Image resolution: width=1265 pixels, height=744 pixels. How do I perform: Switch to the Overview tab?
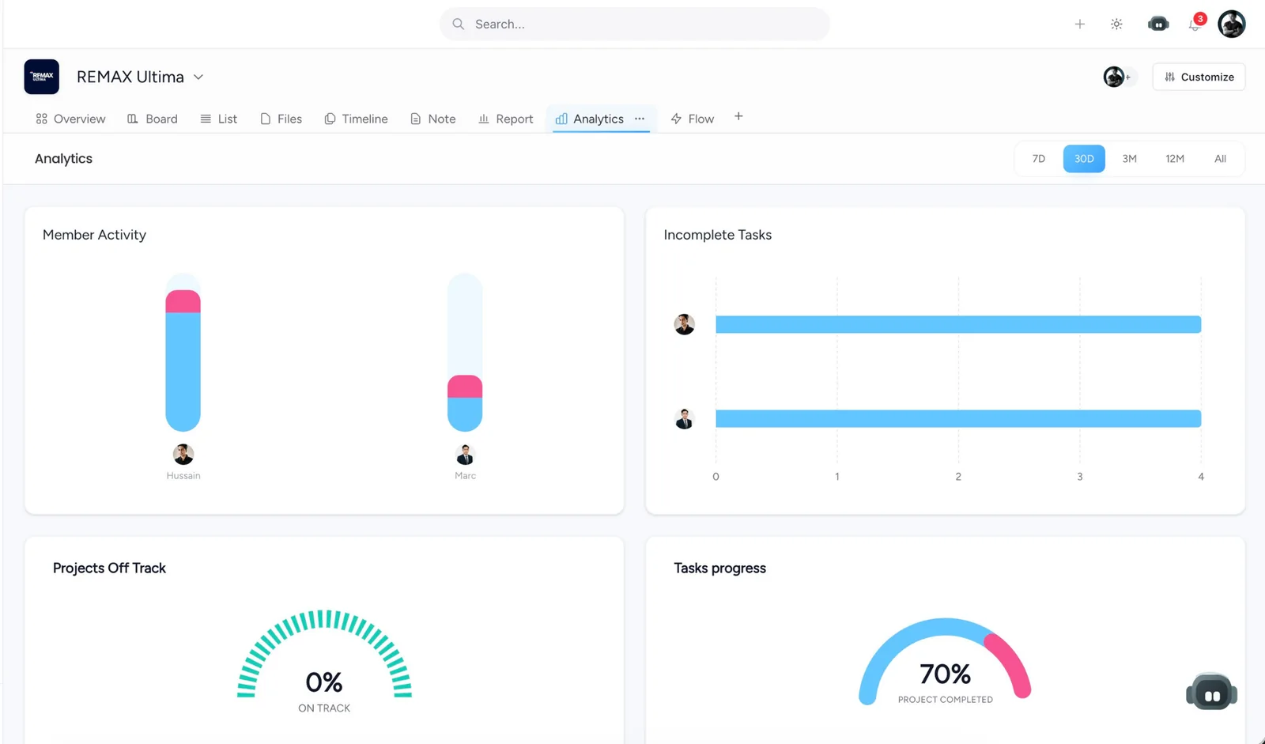70,119
